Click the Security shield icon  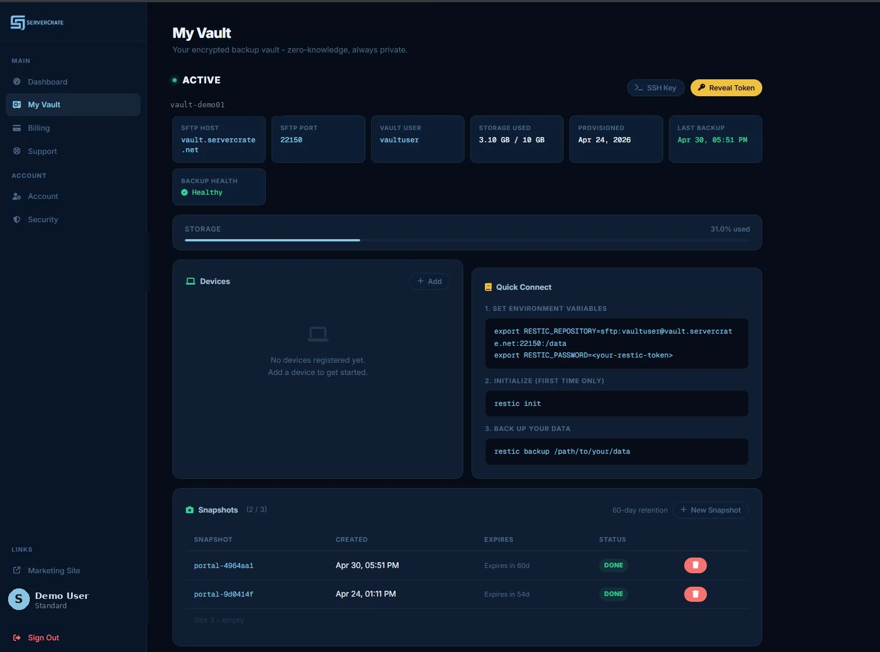tap(17, 219)
